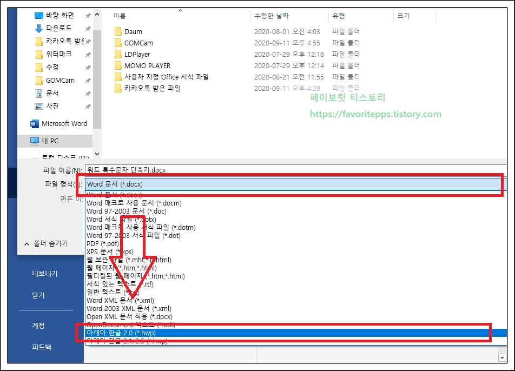Screen dimensions: 515x371
Task: Click the 내 PC computer icon
Action: coord(34,141)
